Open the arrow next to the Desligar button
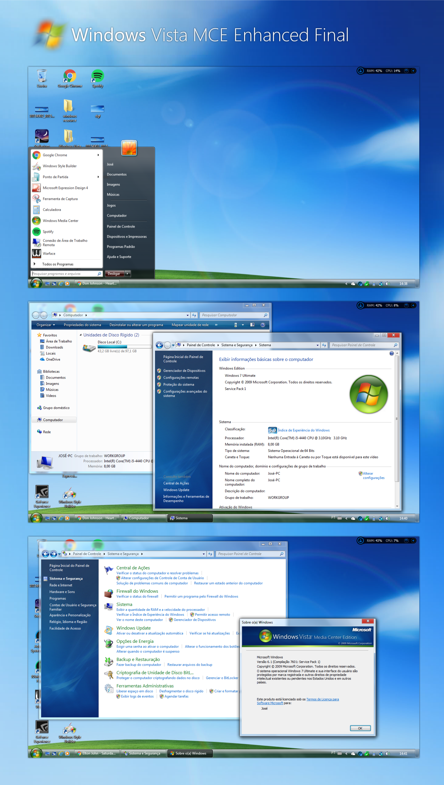Viewport: 444px width, 785px height. point(127,274)
